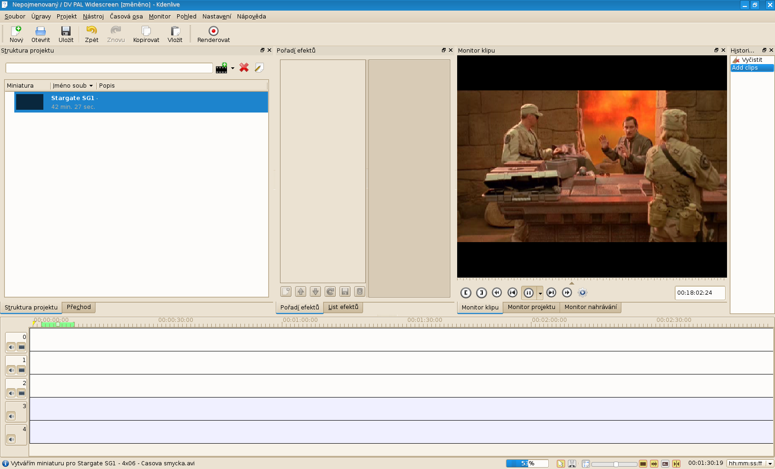The height and width of the screenshot is (469, 775).
Task: Clear history with Vyčistit
Action: [751, 60]
